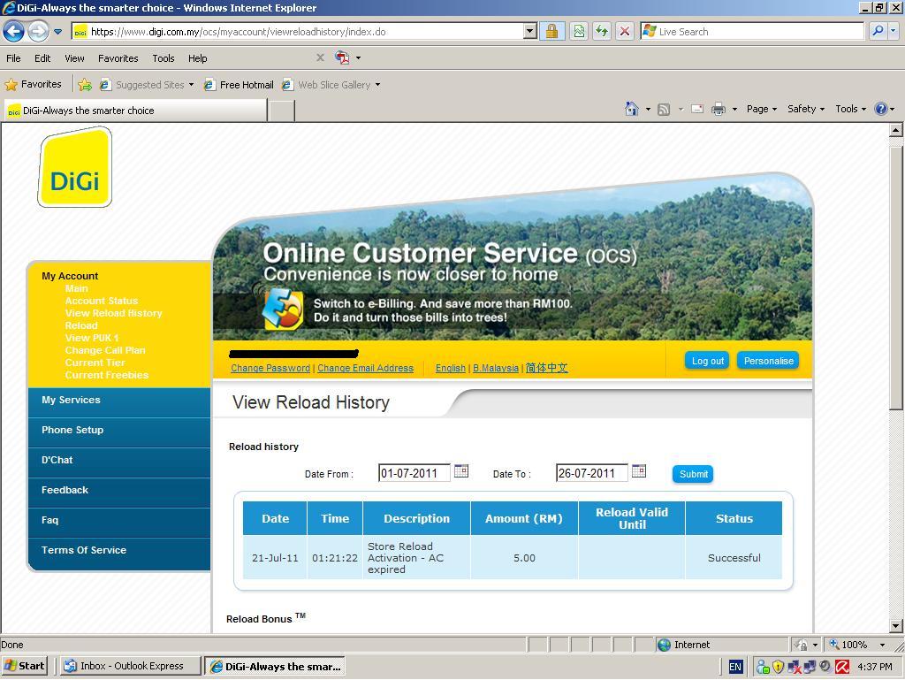Screen dimensions: 905x680
Task: Stop loading using the red X icon
Action: pyautogui.click(x=624, y=31)
